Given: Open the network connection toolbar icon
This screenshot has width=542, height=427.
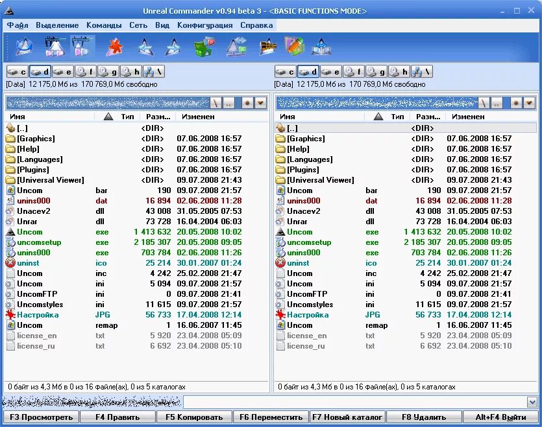Looking at the screenshot, I should pos(236,47).
